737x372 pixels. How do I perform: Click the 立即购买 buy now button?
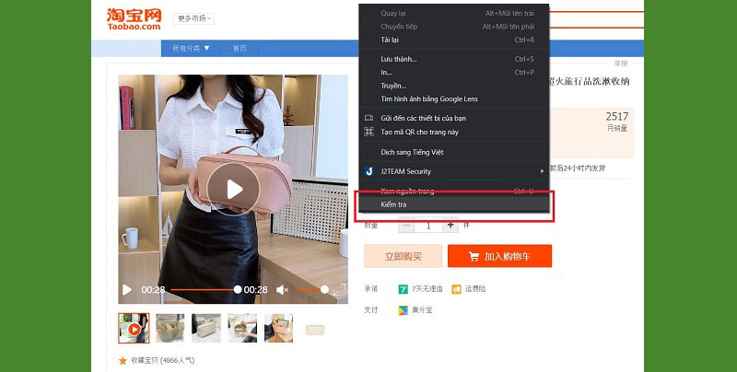pyautogui.click(x=403, y=256)
